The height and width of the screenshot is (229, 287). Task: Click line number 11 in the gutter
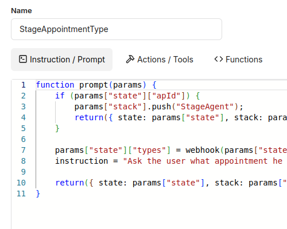(x=21, y=194)
